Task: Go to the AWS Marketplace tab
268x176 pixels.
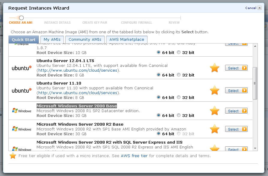Action: tap(127, 40)
